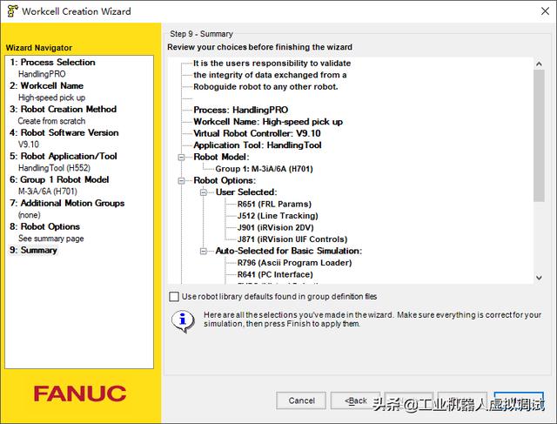Collapse the User Selected options node

pos(204,192)
